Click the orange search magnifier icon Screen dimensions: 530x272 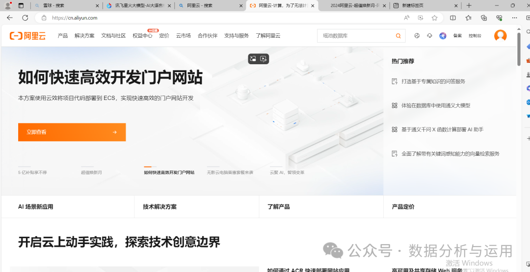coord(398,36)
